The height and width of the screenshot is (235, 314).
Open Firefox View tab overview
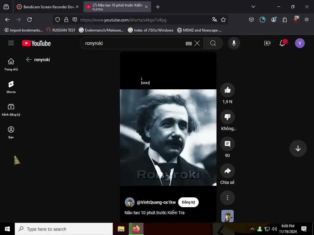[x=6, y=7]
